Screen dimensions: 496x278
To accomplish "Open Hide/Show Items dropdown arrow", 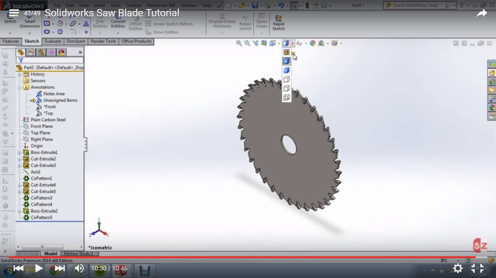I will tap(306, 43).
